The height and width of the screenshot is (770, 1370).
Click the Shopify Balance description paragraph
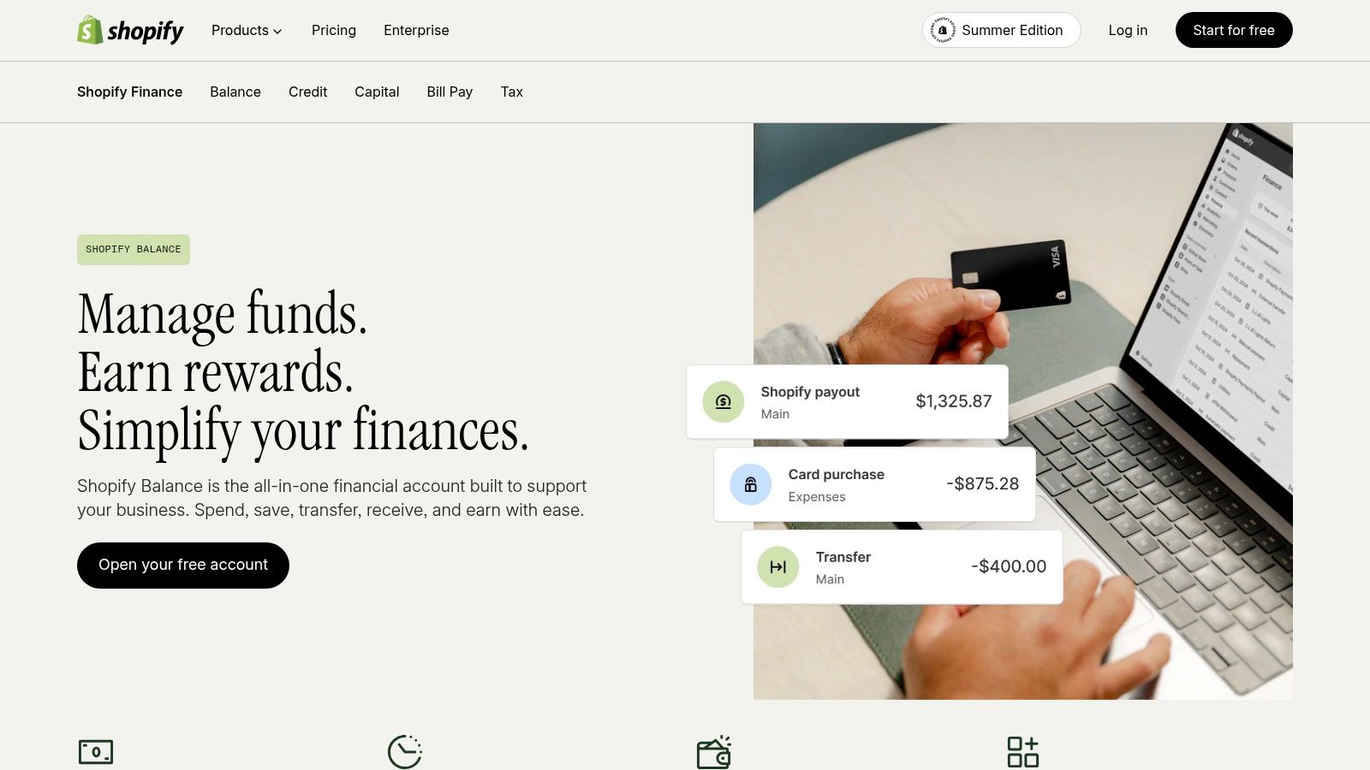(x=332, y=498)
